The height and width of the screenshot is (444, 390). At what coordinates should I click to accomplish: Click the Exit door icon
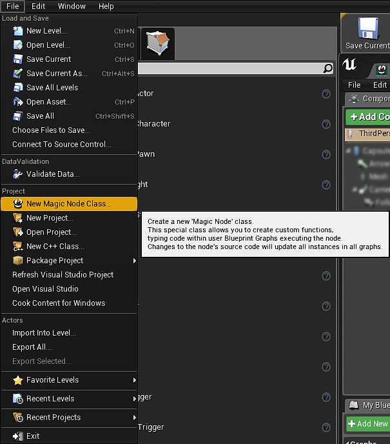point(18,436)
